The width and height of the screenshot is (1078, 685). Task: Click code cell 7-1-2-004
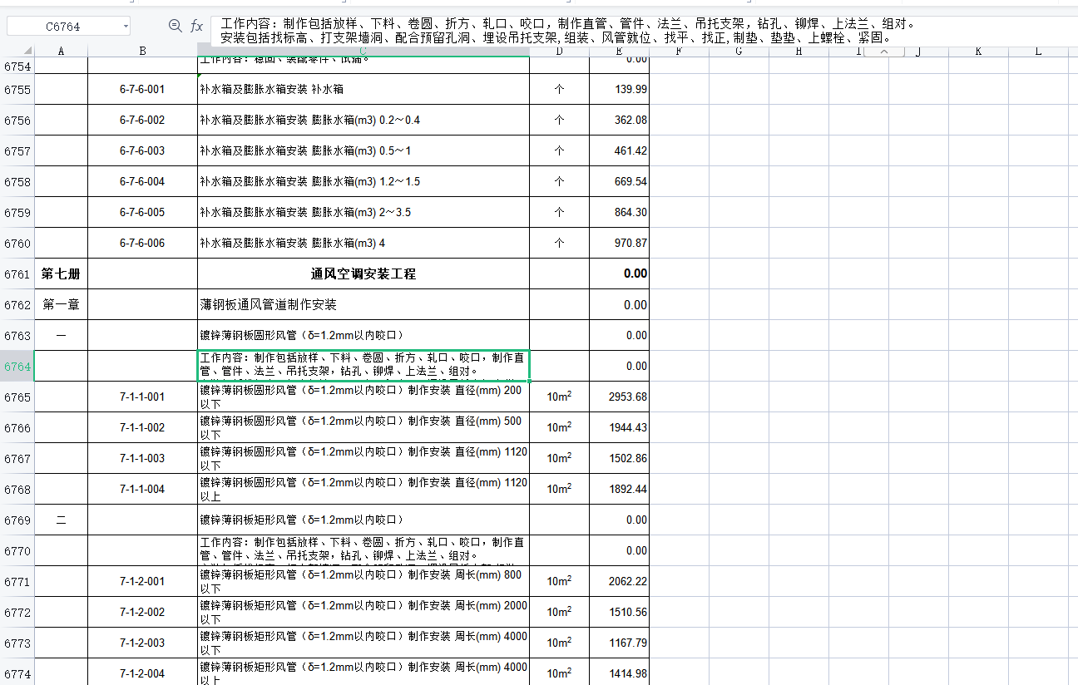coord(142,673)
